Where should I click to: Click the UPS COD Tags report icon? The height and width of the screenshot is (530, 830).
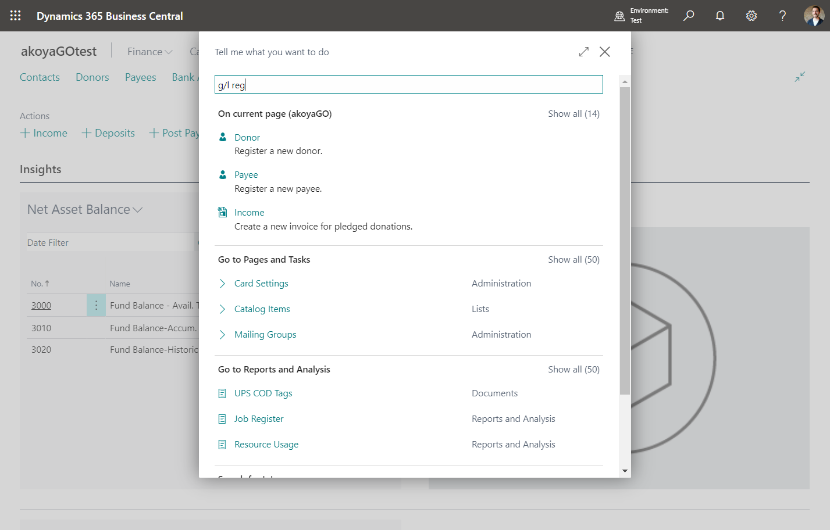pos(222,393)
